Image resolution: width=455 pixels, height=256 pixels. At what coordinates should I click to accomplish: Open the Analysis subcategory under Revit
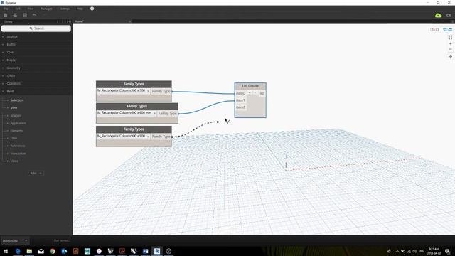click(16, 115)
